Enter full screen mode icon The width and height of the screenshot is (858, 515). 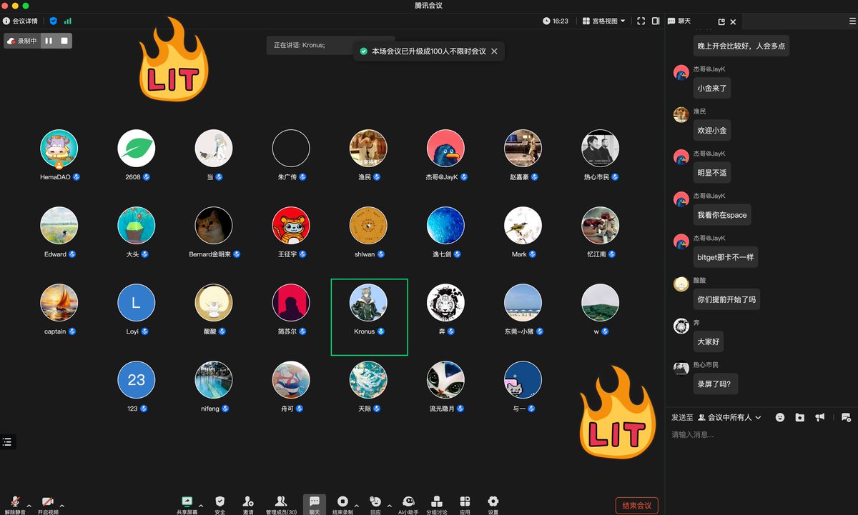click(x=641, y=21)
